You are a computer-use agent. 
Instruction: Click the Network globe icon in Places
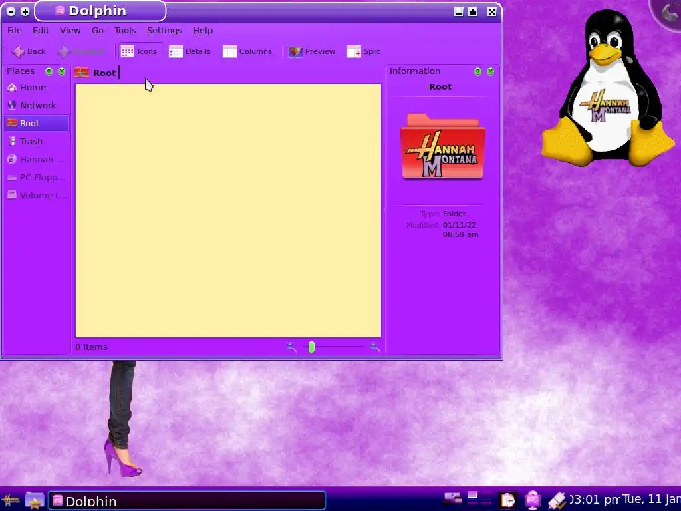pos(12,105)
